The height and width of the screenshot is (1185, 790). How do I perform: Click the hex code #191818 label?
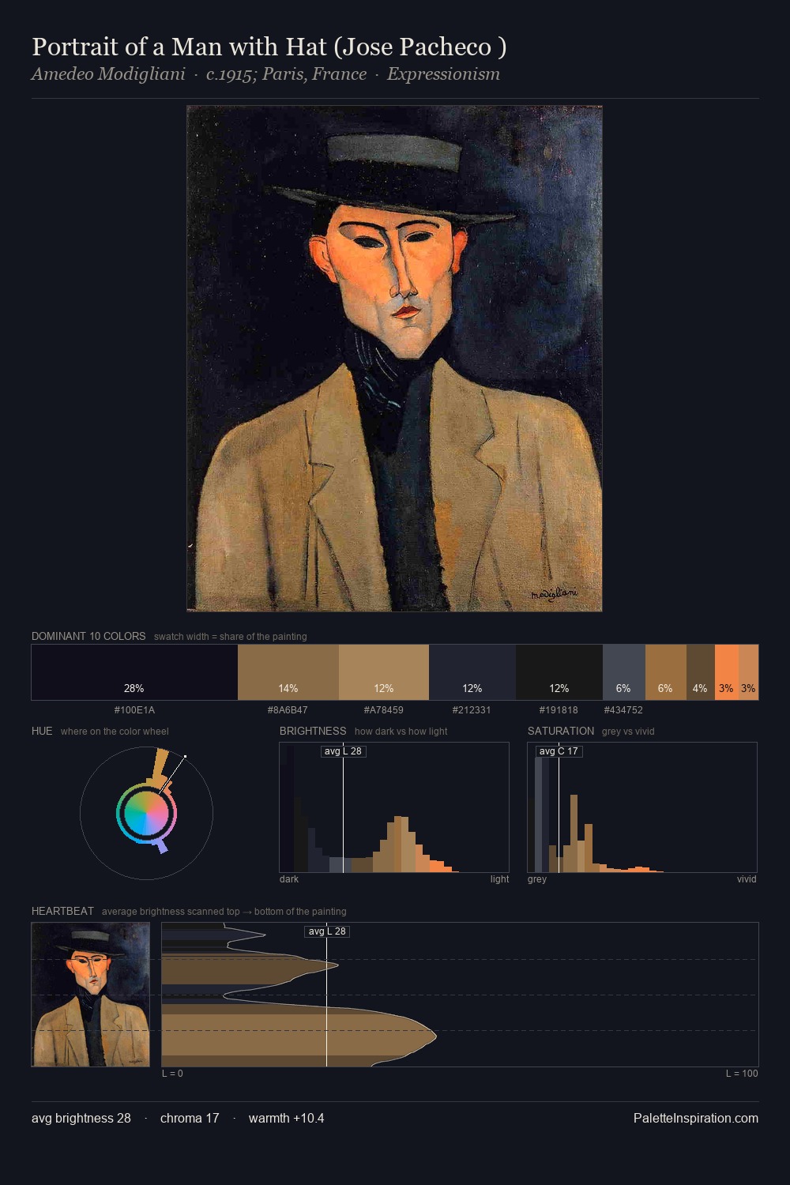tap(559, 709)
